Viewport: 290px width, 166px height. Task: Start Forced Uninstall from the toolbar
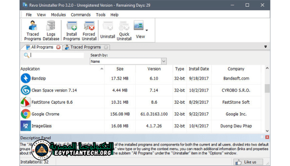[x=89, y=30]
